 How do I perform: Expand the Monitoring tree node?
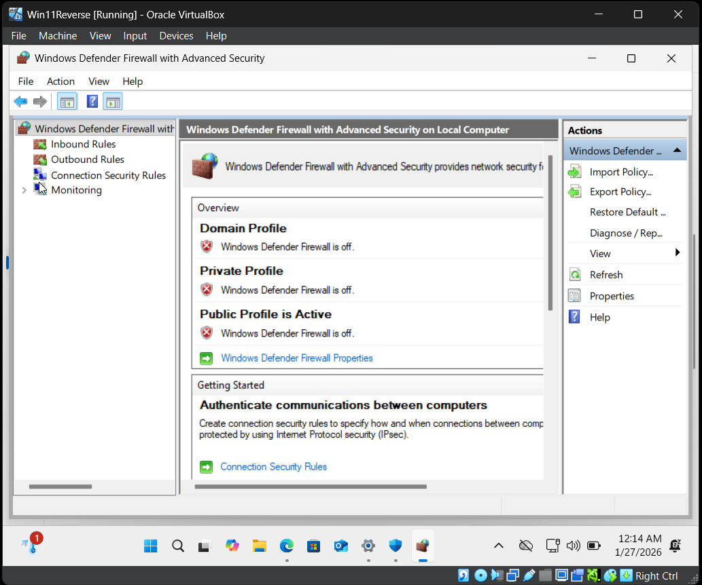[24, 191]
